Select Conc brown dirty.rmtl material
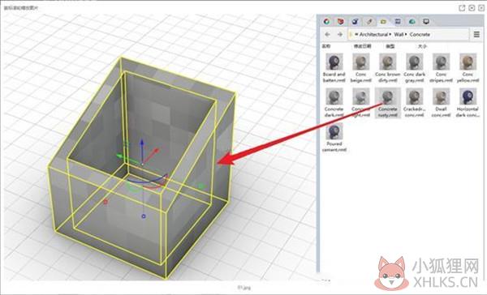The image size is (487, 295). [x=388, y=67]
